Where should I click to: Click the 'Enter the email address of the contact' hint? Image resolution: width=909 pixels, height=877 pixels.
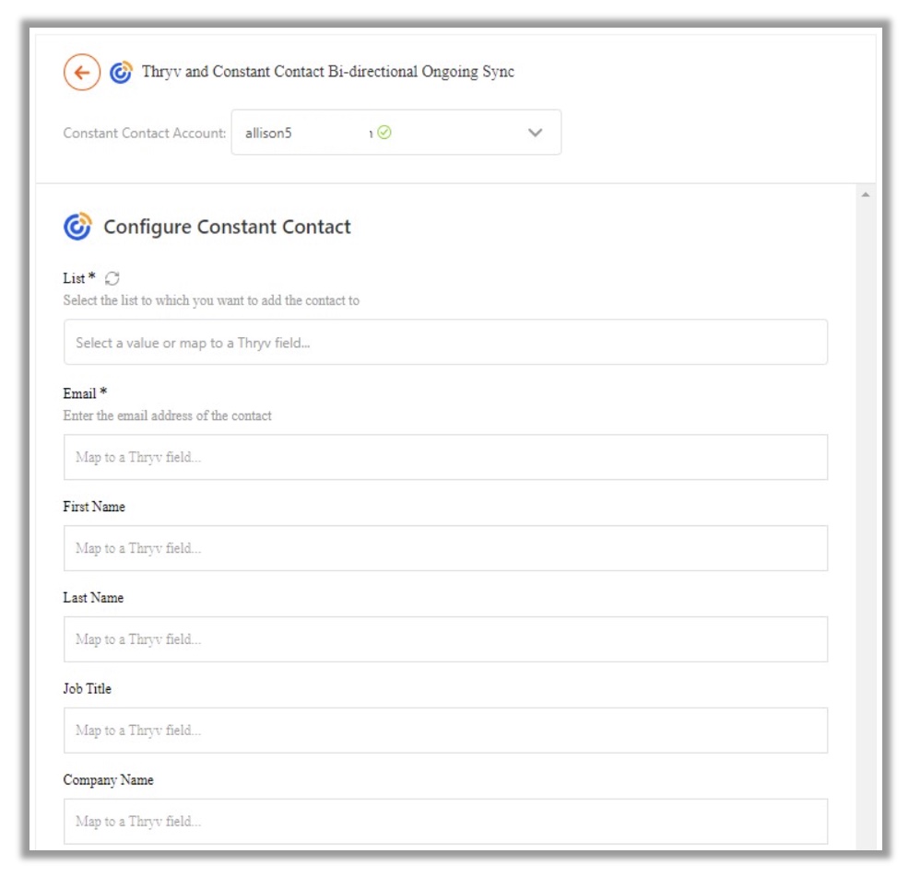(167, 415)
